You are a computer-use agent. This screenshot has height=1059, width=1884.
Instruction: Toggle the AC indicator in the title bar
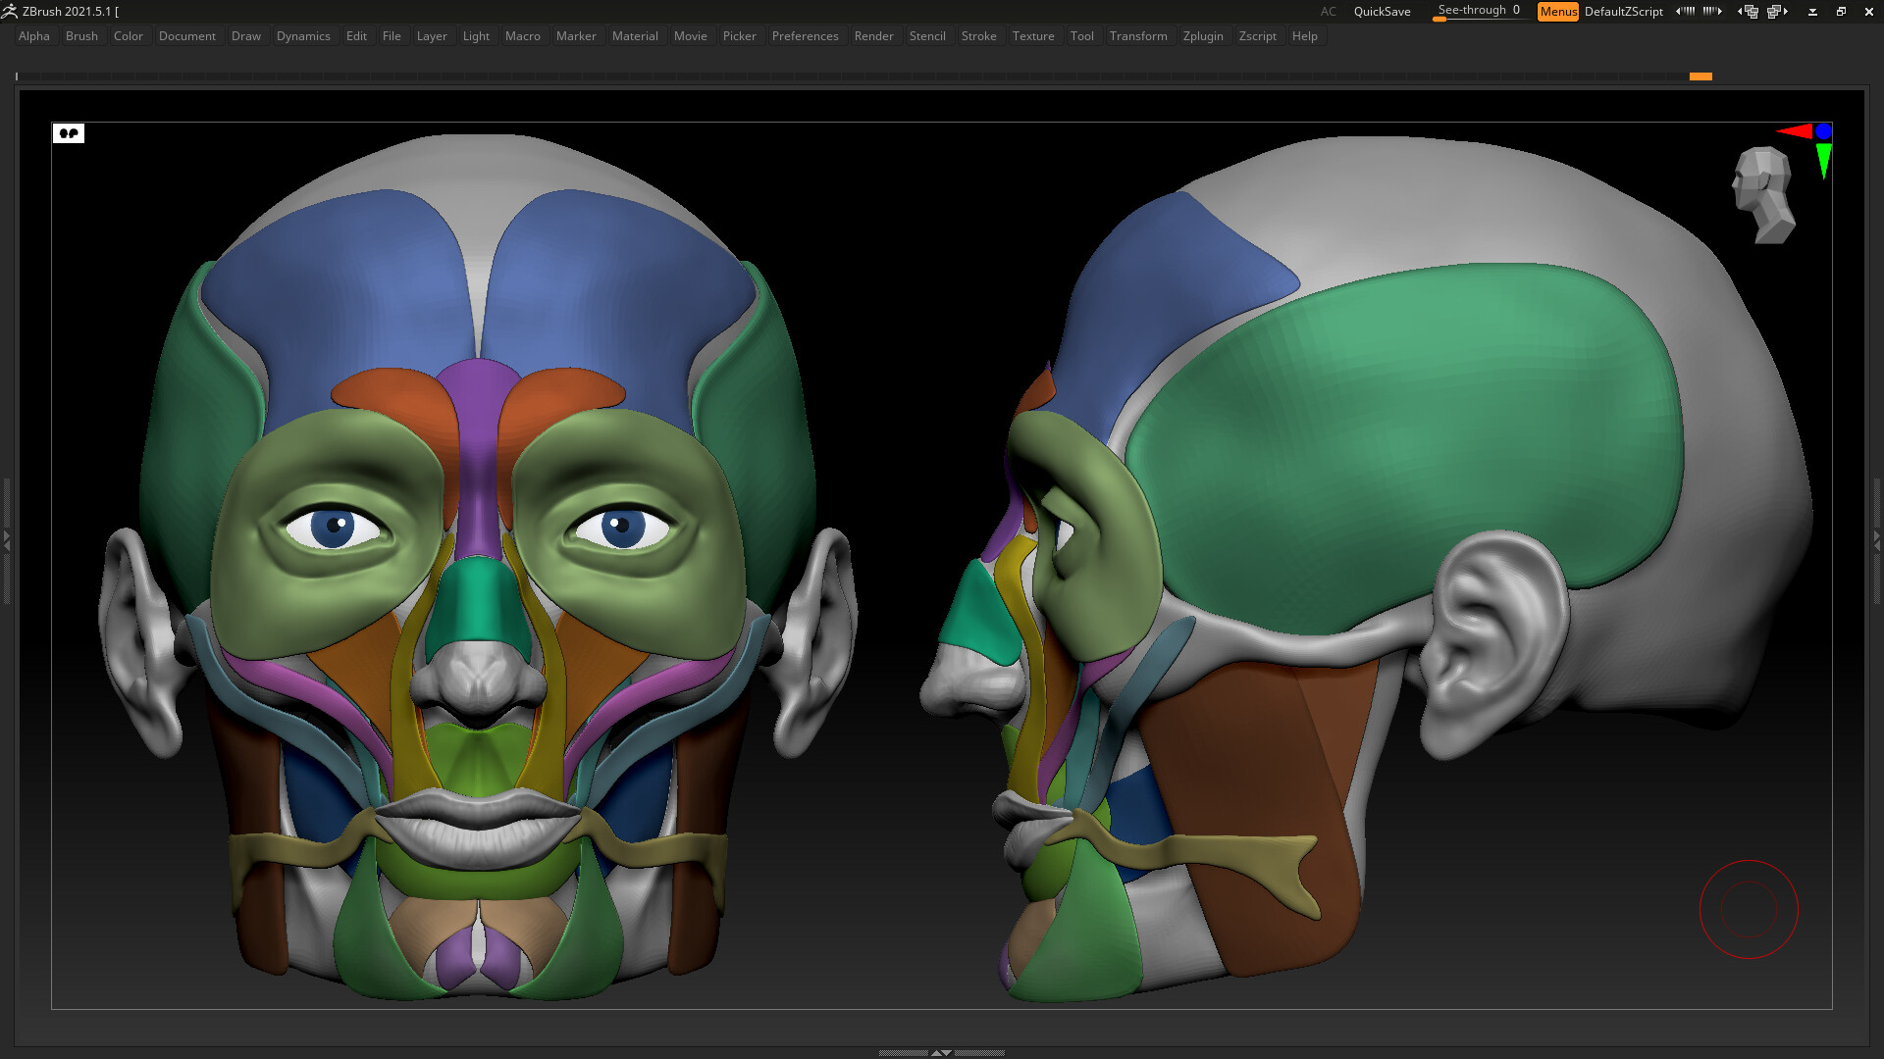pos(1328,11)
